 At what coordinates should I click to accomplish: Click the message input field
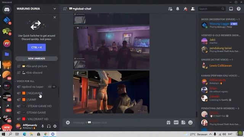(x=118, y=123)
